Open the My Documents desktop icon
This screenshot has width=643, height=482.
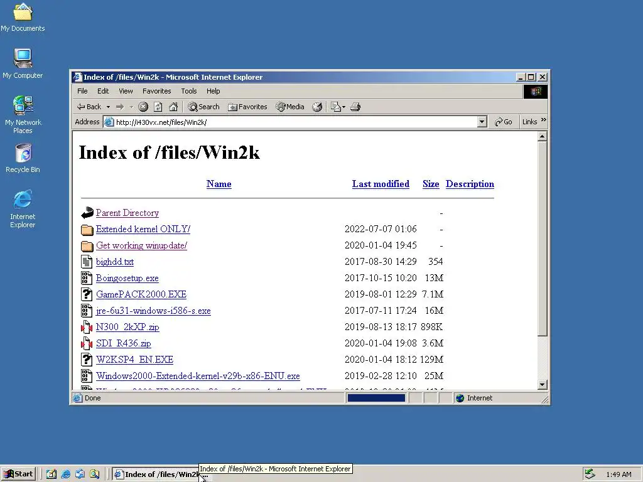pos(23,18)
